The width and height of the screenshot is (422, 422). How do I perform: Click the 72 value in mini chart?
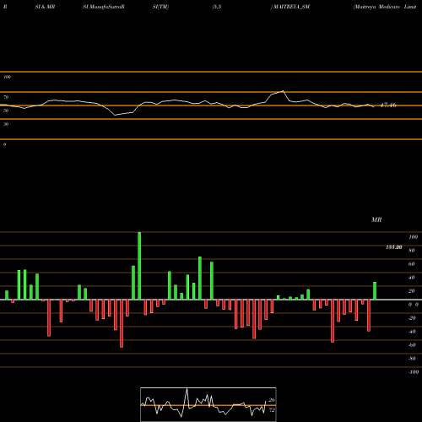pyautogui.click(x=272, y=410)
